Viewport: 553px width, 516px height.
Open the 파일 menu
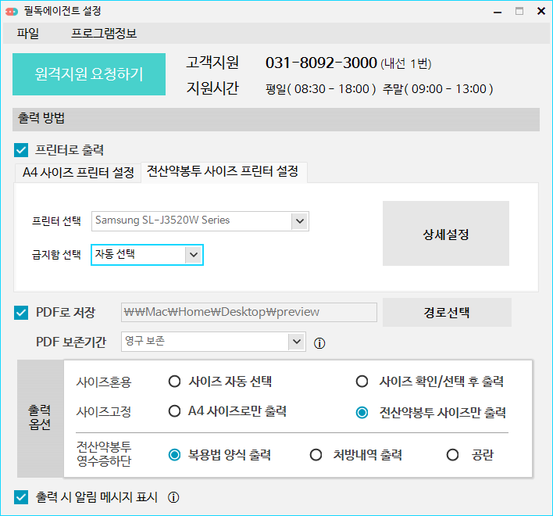pos(28,34)
